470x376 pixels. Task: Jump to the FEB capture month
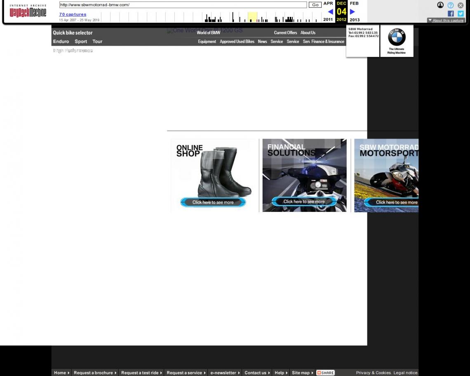354,3
